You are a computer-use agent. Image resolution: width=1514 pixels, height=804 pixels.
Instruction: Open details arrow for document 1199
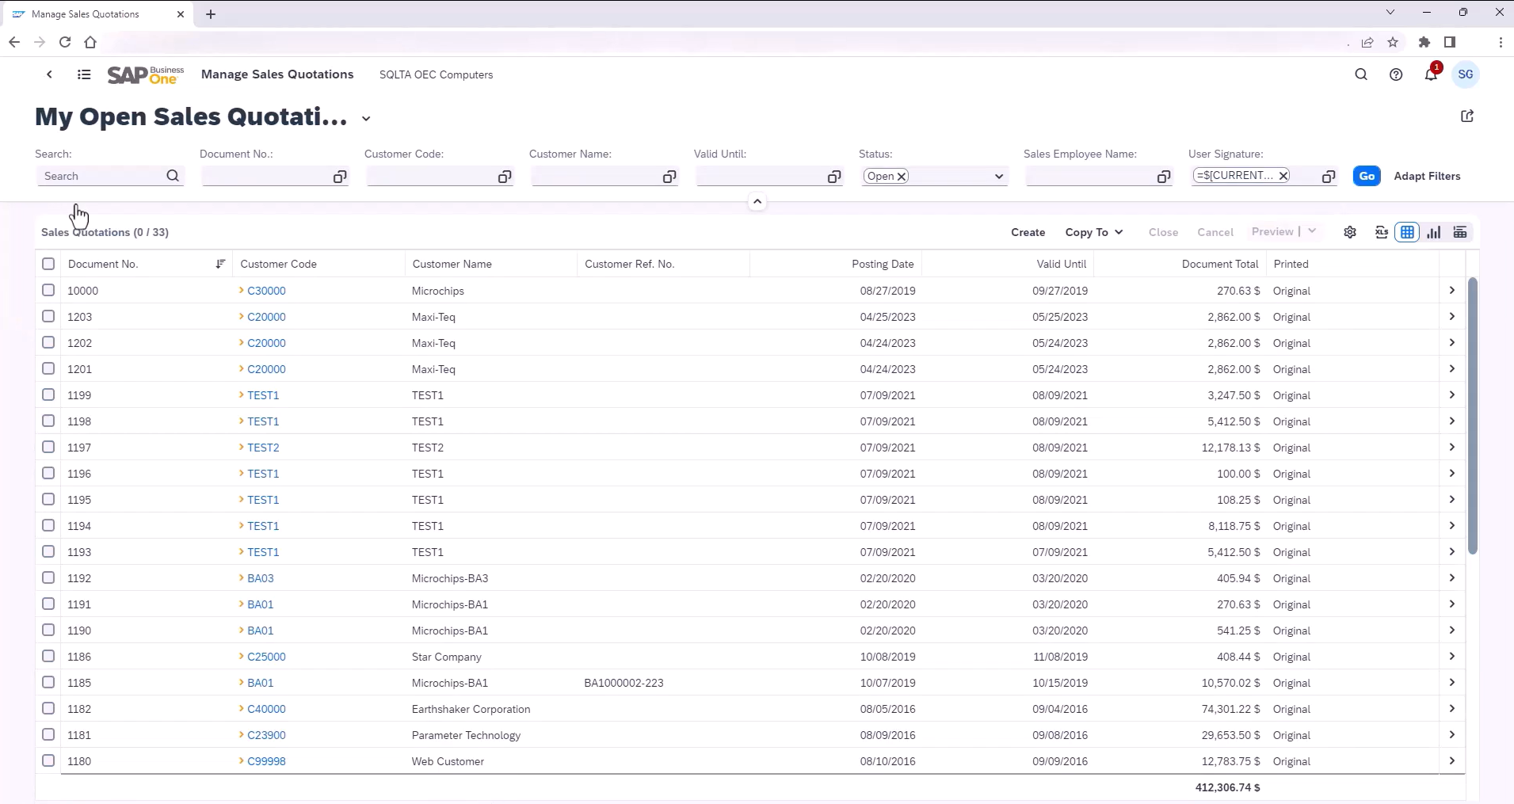click(1452, 395)
